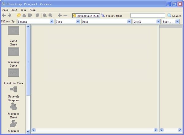Click the plus expand toolbar icon
Viewport: 184px width, 135px height.
click(60, 15)
